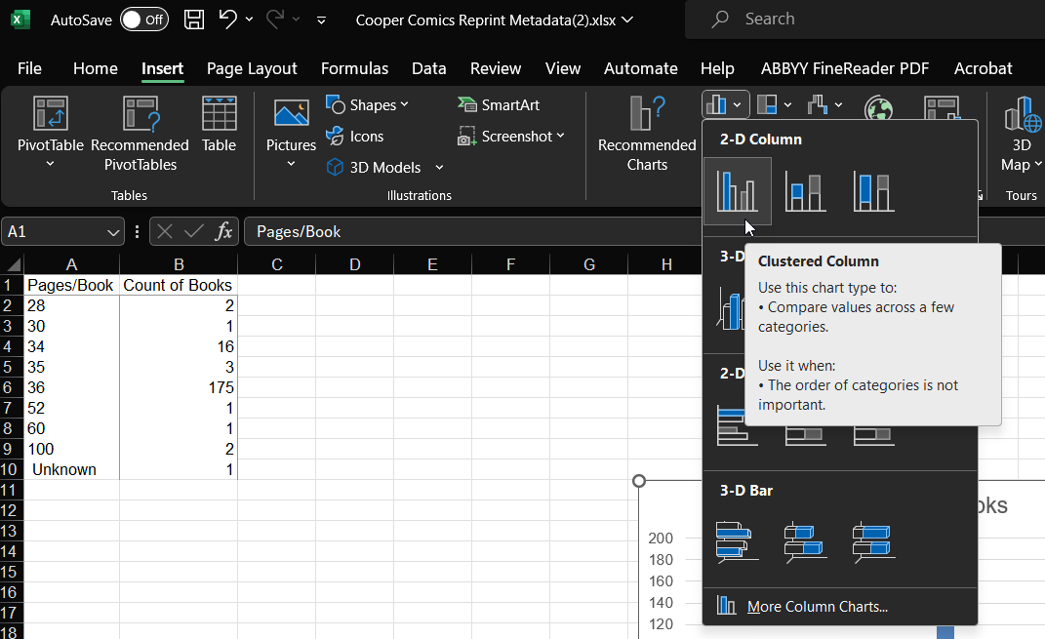Select the Clustered Column chart icon
The width and height of the screenshot is (1045, 639).
(x=737, y=191)
